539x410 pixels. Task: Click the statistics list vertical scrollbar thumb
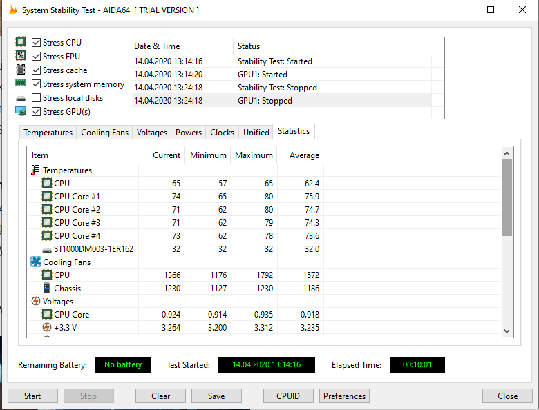[507, 197]
